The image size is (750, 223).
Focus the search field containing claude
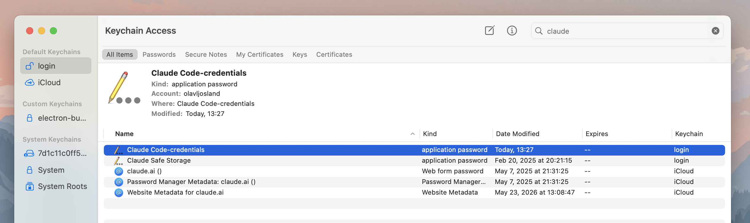coord(627,31)
